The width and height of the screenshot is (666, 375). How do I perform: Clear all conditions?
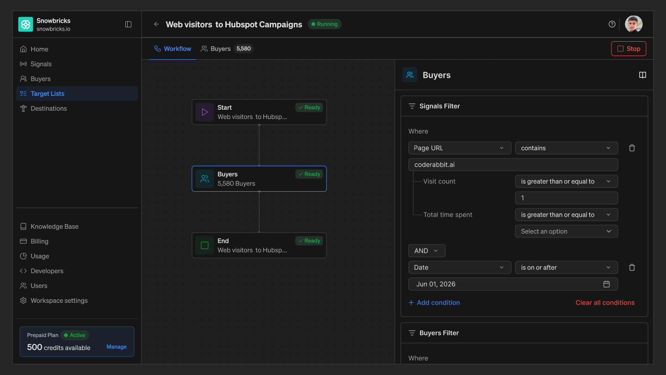pos(605,303)
